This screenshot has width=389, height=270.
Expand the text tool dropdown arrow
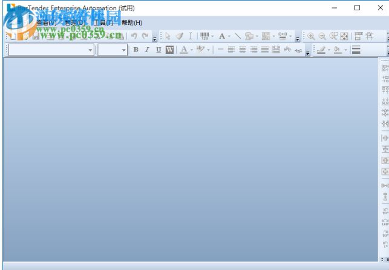pyautogui.click(x=229, y=36)
